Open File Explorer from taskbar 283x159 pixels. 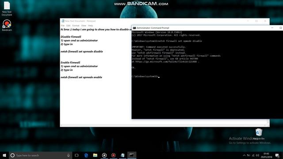[95, 155]
